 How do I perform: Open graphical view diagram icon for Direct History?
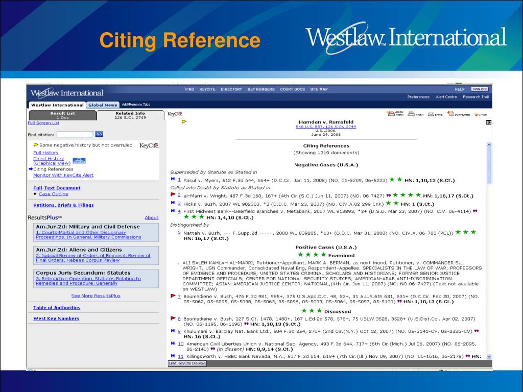[x=79, y=160]
